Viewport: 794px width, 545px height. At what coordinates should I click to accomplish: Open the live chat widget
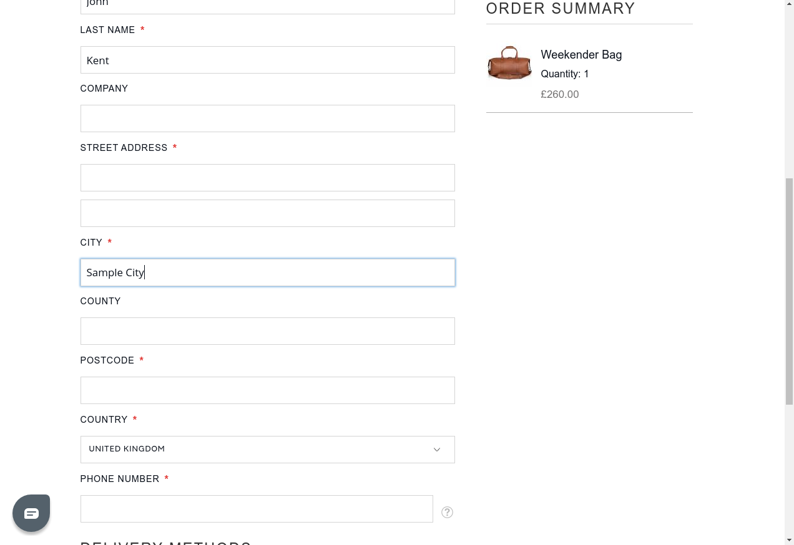click(x=31, y=513)
